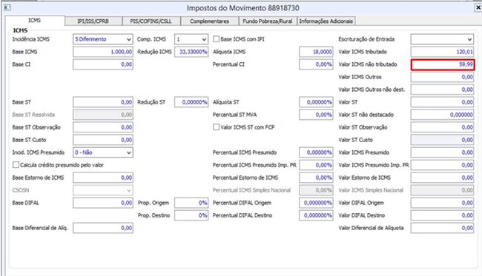Click the Base Estorno de ICMS field
The height and width of the screenshot is (276, 482).
103,178
